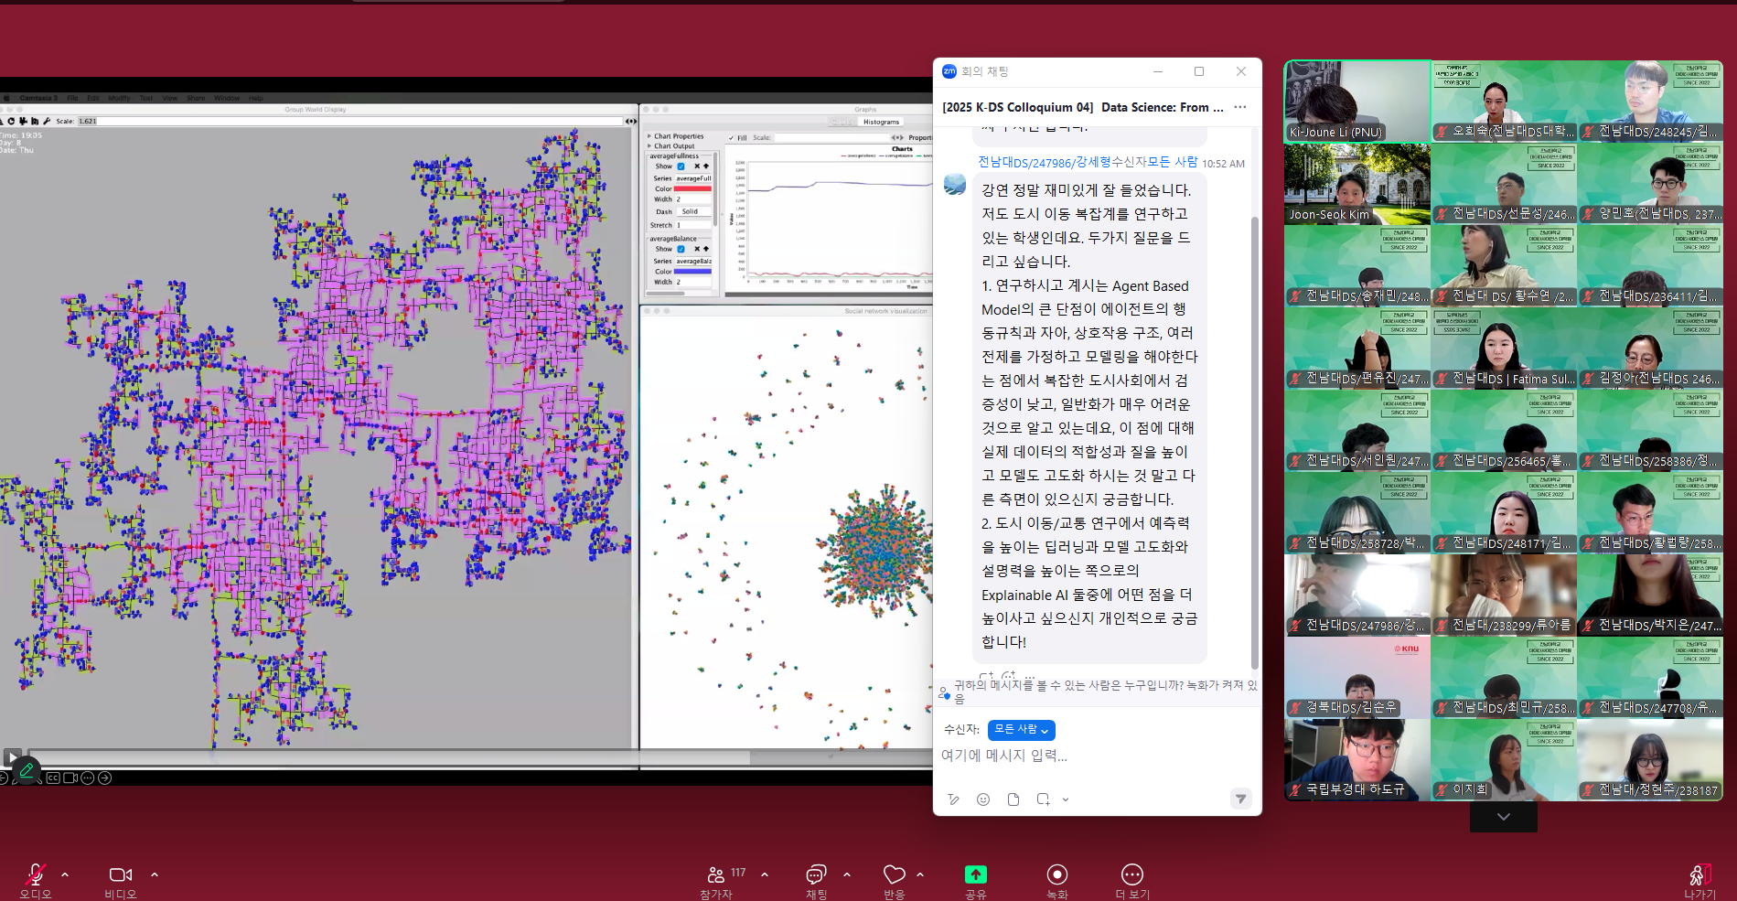Start video with the 비디오 camera icon

(120, 874)
